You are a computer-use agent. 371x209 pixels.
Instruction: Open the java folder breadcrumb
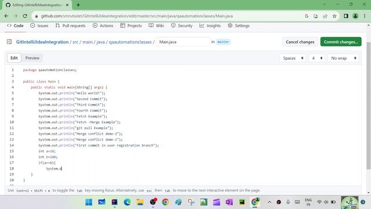coord(100,42)
